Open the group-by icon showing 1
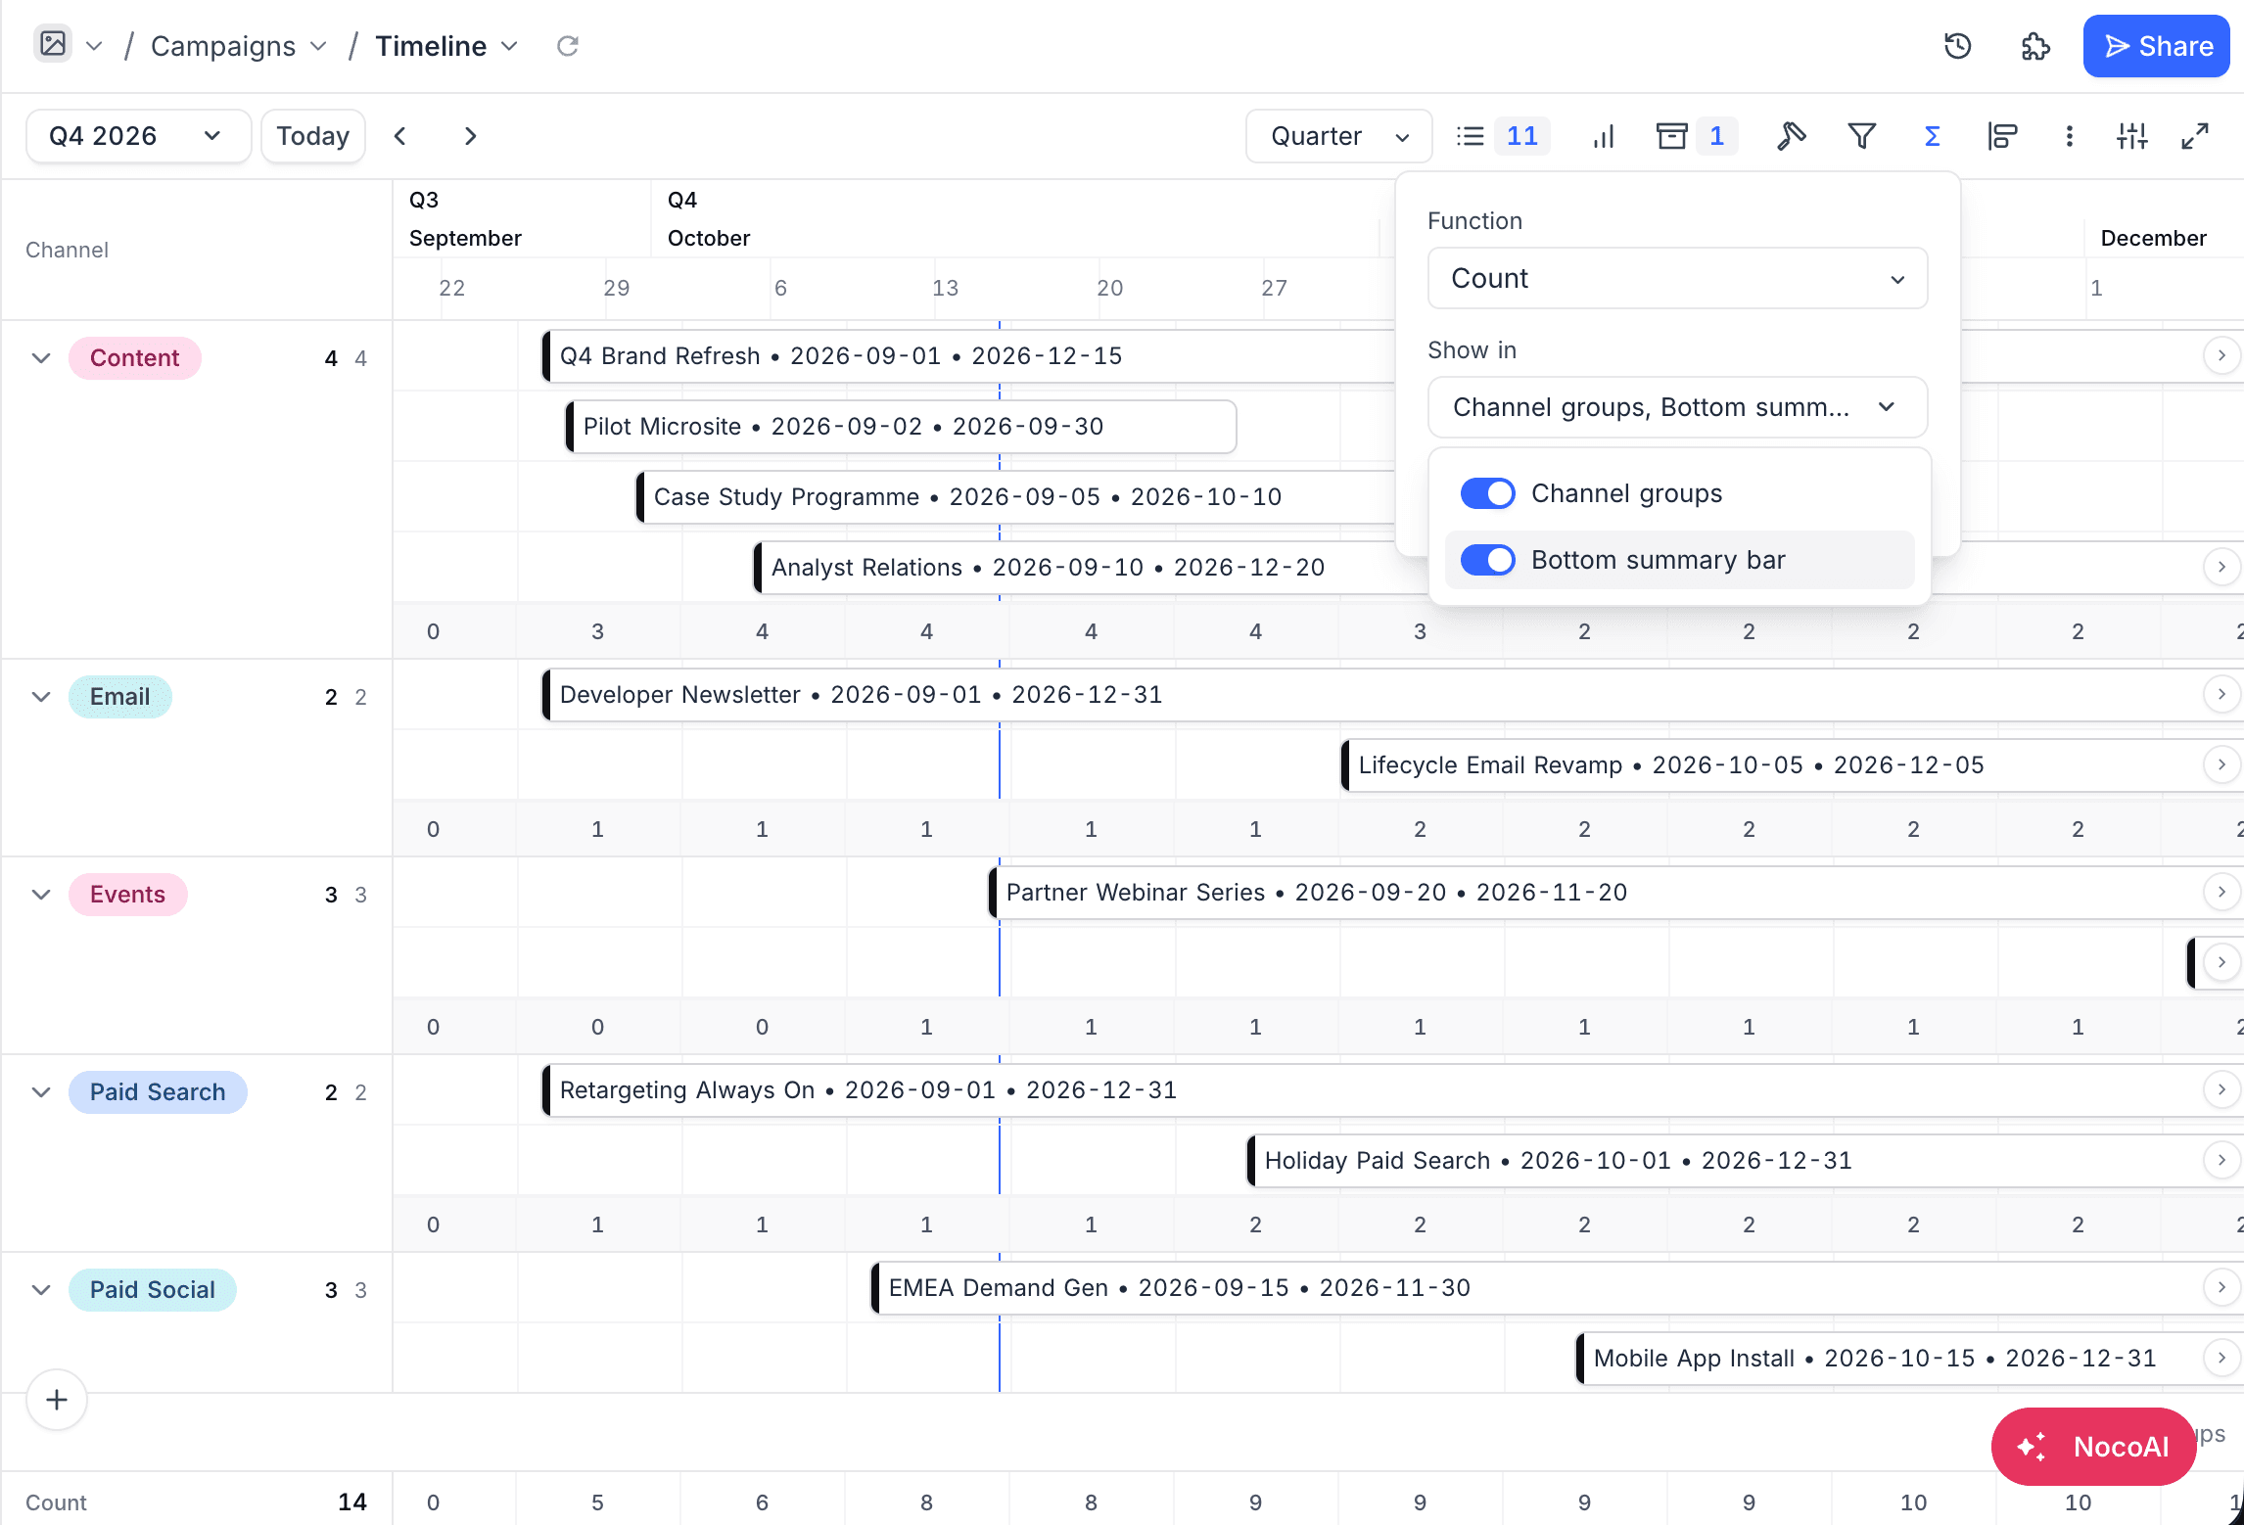 coord(1696,136)
